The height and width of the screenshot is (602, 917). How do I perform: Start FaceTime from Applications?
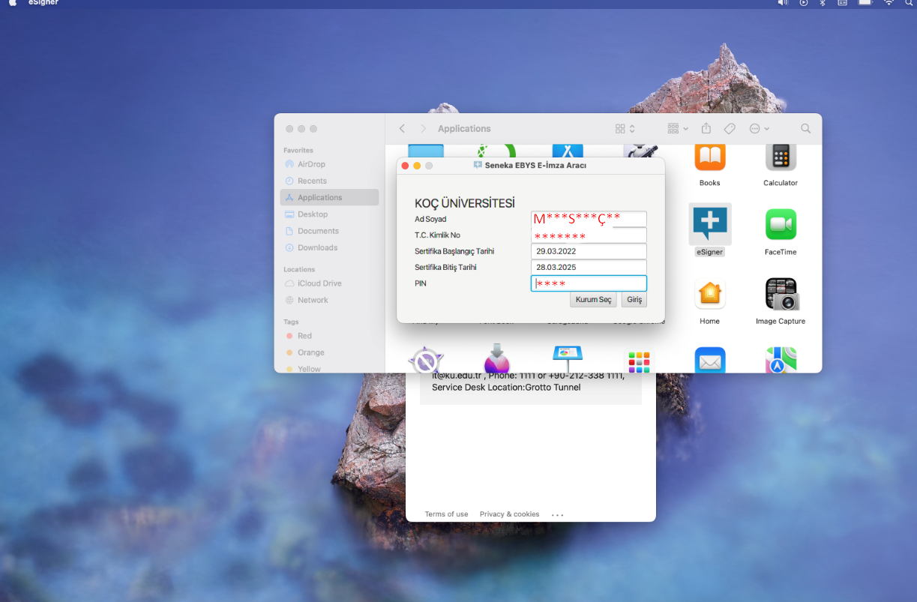pos(780,223)
